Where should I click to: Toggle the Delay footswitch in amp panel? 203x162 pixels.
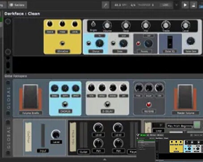point(113,43)
